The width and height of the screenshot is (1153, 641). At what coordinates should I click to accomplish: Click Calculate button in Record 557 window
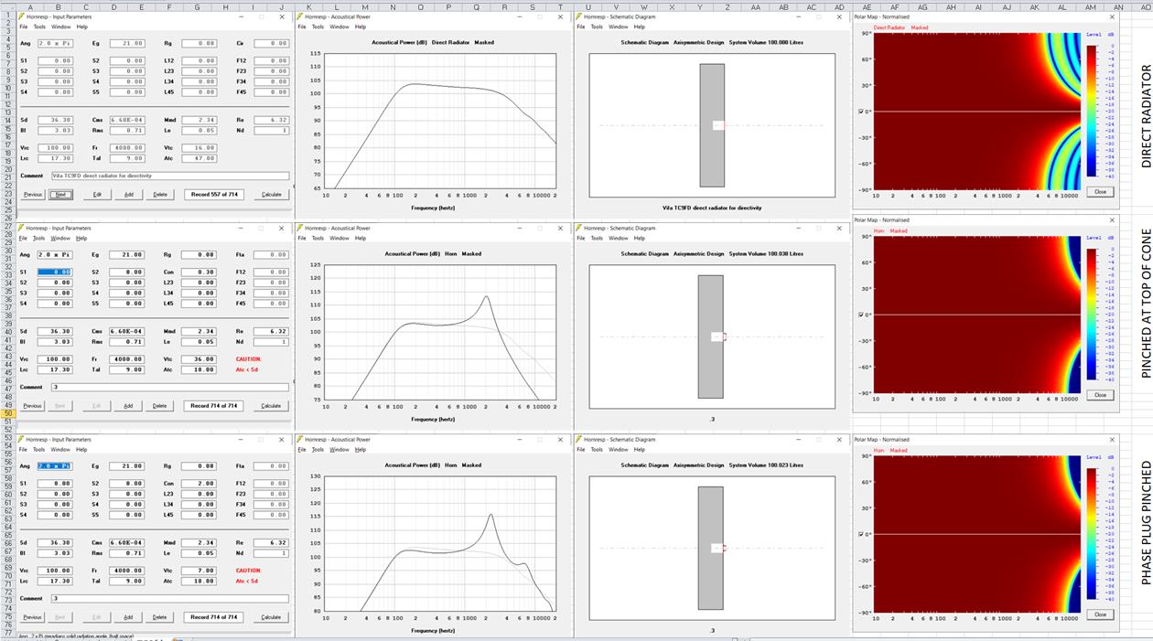pyautogui.click(x=272, y=194)
